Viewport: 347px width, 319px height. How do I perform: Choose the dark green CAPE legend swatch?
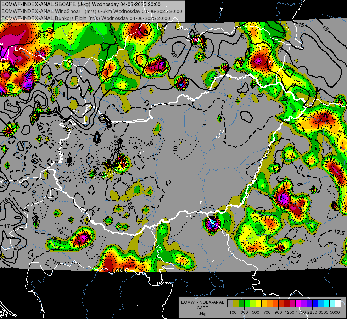241,303
